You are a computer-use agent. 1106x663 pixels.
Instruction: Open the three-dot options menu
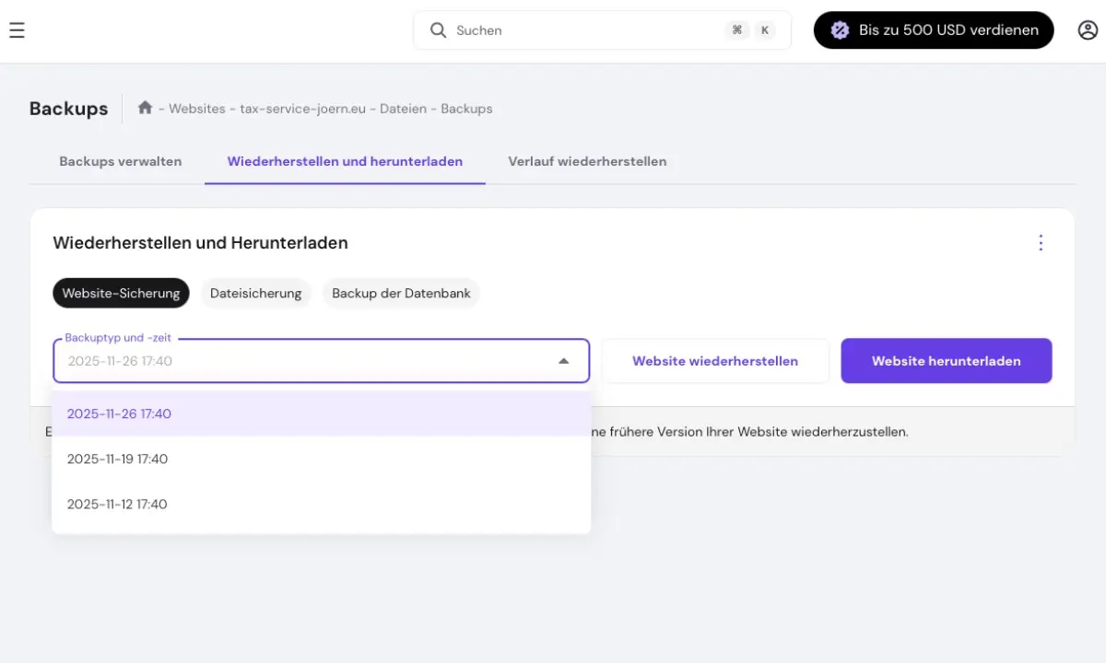(1041, 243)
